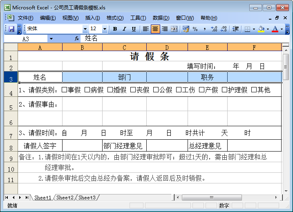Open the 视图(V) menu
The width and height of the screenshot is (293, 212).
click(70, 18)
